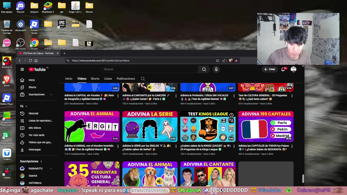Screen dimensions: 347x195
Task: Click the share icon in address bar
Action: click(x=224, y=60)
